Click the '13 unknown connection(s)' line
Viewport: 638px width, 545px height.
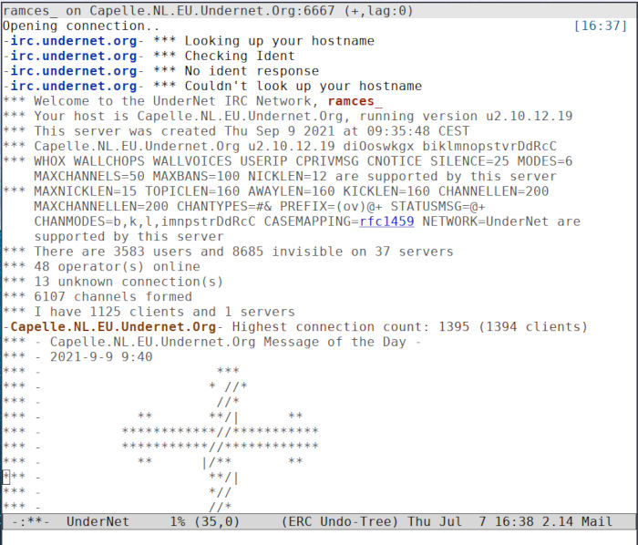click(113, 282)
